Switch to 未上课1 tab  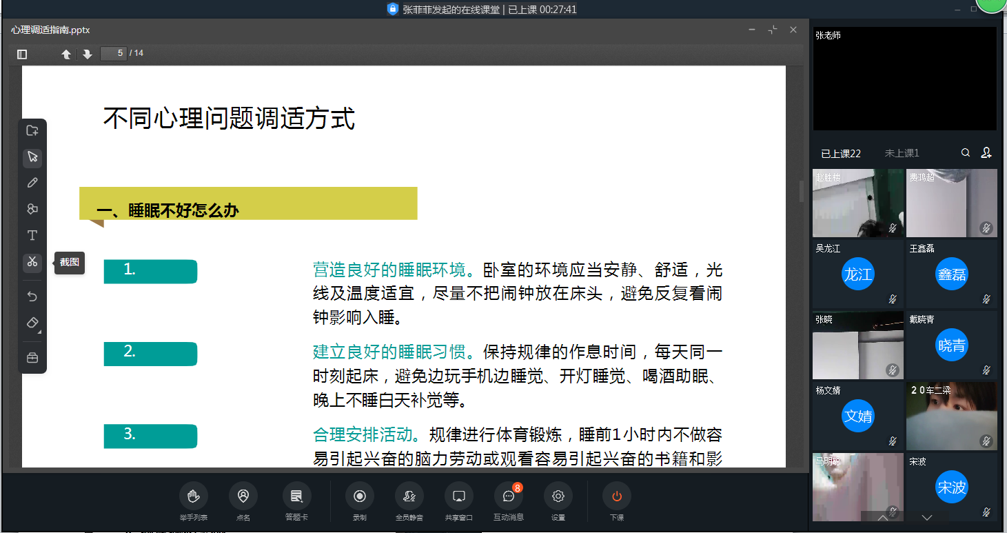coord(902,153)
